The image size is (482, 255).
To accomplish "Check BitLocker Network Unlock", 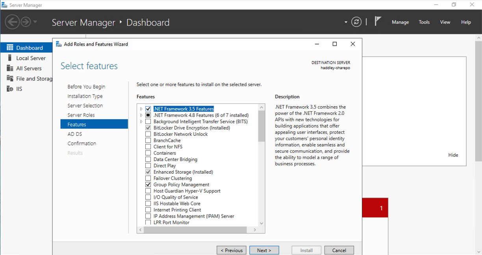I will point(148,134).
